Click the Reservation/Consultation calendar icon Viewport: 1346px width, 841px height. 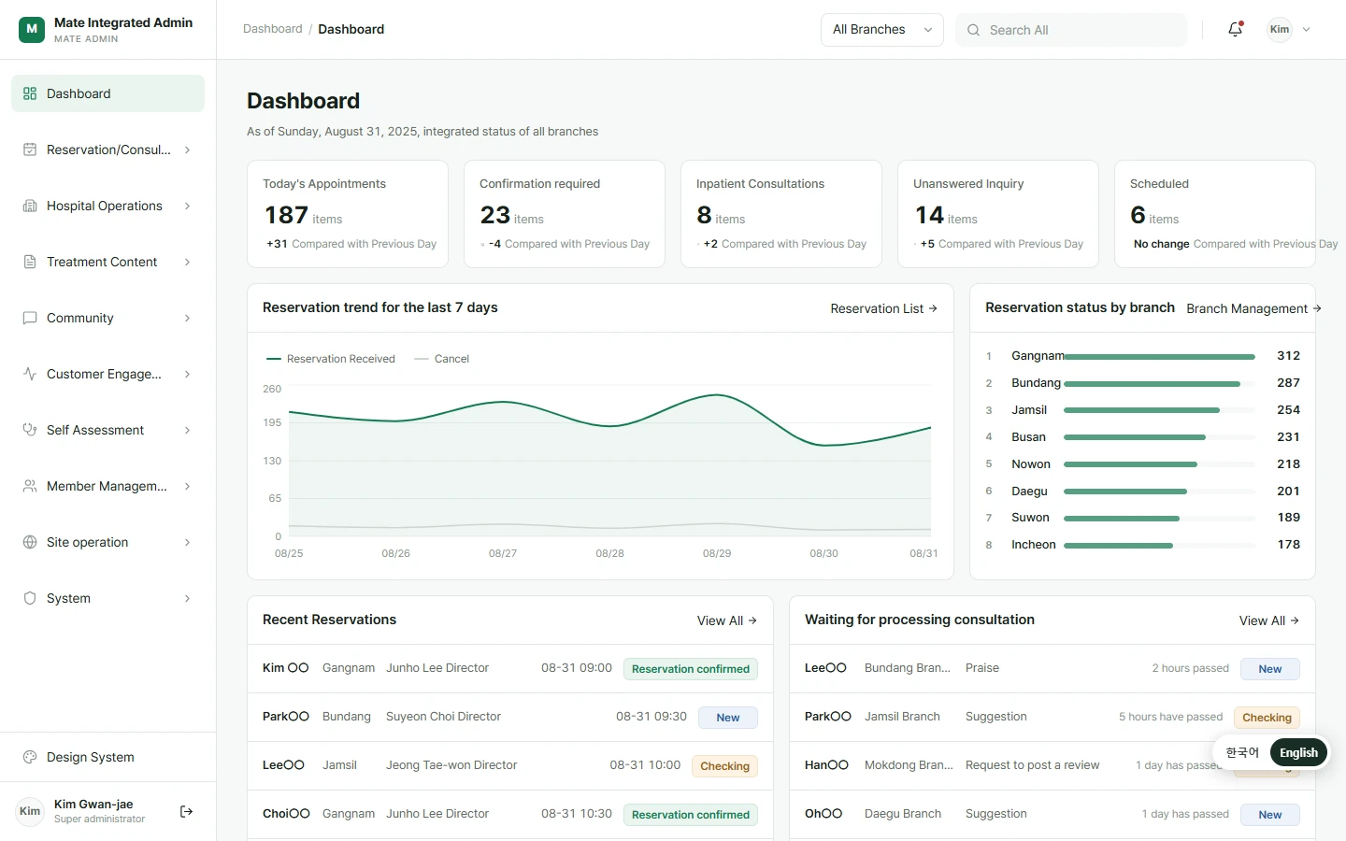(30, 150)
